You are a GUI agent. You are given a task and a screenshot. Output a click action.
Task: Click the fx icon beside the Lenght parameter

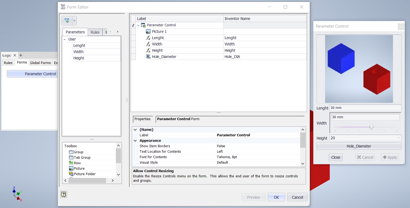tap(148, 38)
